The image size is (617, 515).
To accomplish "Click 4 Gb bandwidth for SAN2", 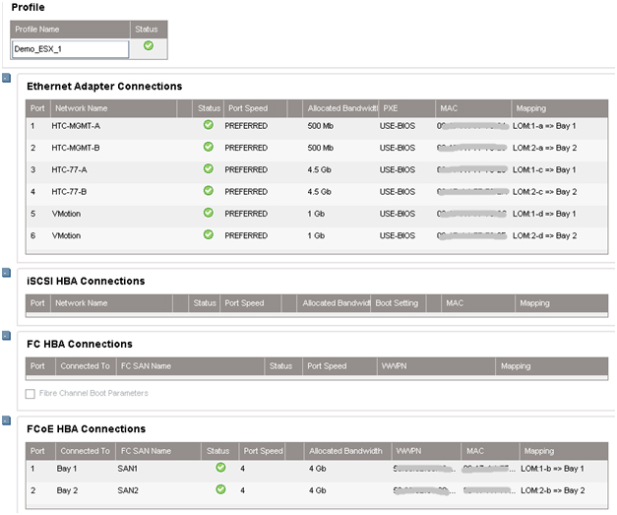I will pyautogui.click(x=317, y=490).
